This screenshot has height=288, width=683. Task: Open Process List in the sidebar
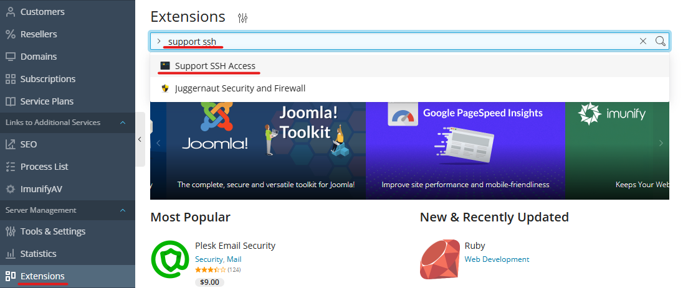pos(67,167)
